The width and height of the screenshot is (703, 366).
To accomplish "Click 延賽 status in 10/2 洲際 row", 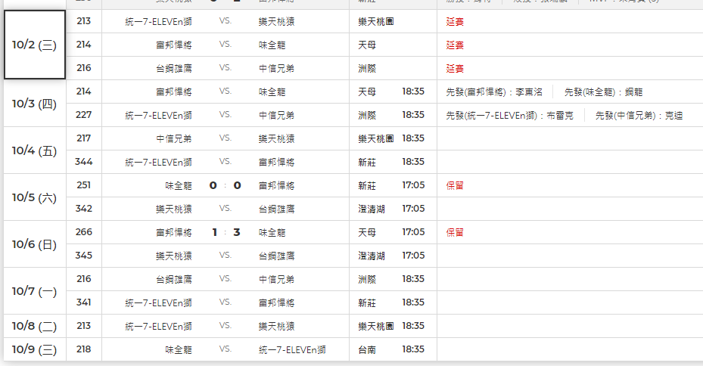I will [x=455, y=68].
